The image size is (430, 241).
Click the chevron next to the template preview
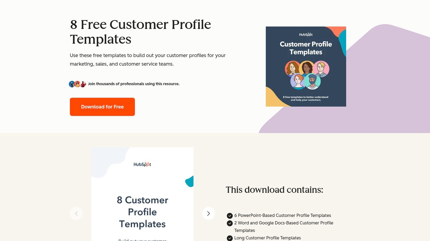coord(209,213)
